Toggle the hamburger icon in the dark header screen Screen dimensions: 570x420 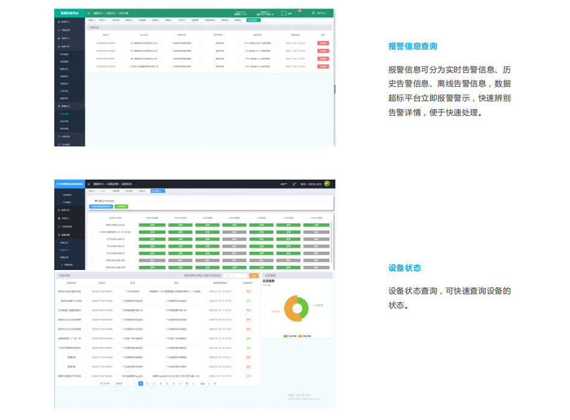[89, 184]
